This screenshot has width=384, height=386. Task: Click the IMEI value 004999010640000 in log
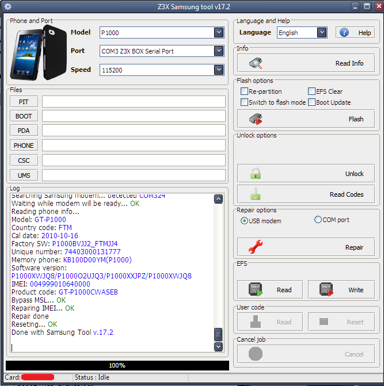[60, 284]
